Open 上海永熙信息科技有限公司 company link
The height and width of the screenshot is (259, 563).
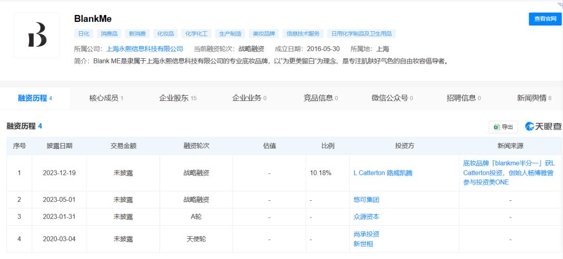tap(144, 49)
